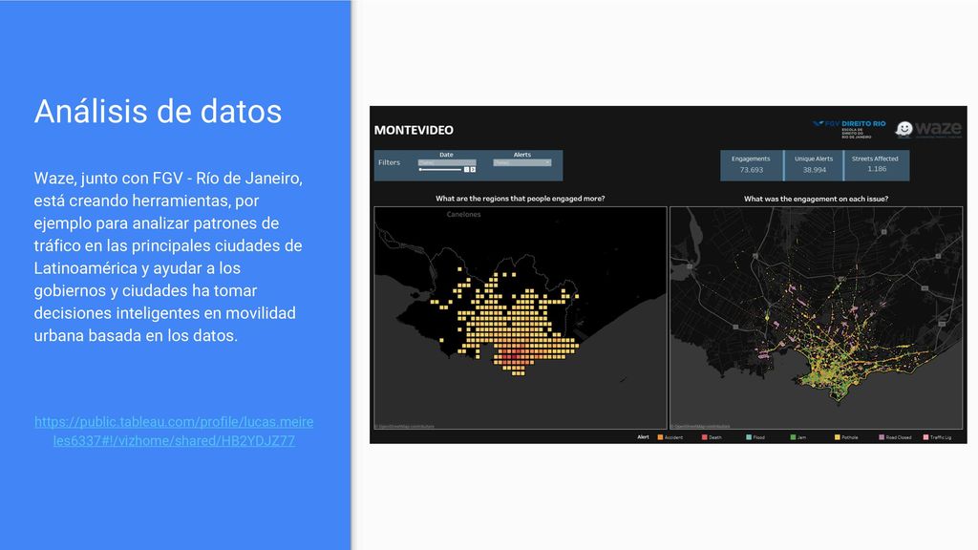Click 'What are the regions that people engaged more?'
Image resolution: width=978 pixels, height=550 pixels.
[x=521, y=199]
